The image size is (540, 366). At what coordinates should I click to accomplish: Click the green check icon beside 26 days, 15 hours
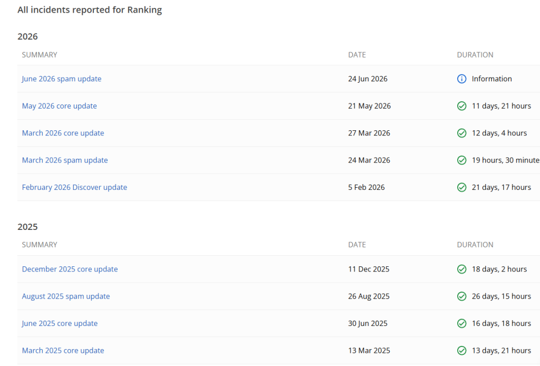click(461, 296)
